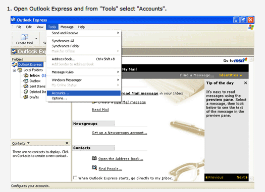265x192 pixels.
Task: Click Open the Address Book link
Action: pyautogui.click(x=121, y=159)
